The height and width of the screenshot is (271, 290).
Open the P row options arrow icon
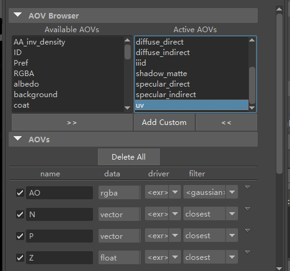tap(247, 230)
